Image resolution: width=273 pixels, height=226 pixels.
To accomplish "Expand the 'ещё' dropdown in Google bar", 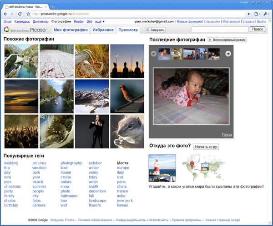I will pyautogui.click(x=100, y=21).
